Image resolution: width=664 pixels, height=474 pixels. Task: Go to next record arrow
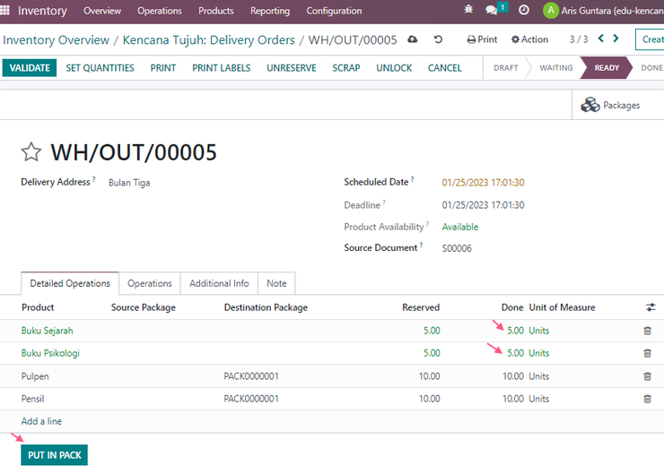click(616, 39)
